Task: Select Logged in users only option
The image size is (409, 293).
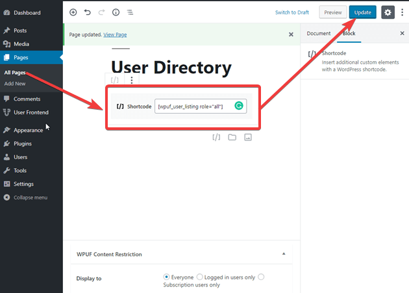Action: pyautogui.click(x=199, y=277)
